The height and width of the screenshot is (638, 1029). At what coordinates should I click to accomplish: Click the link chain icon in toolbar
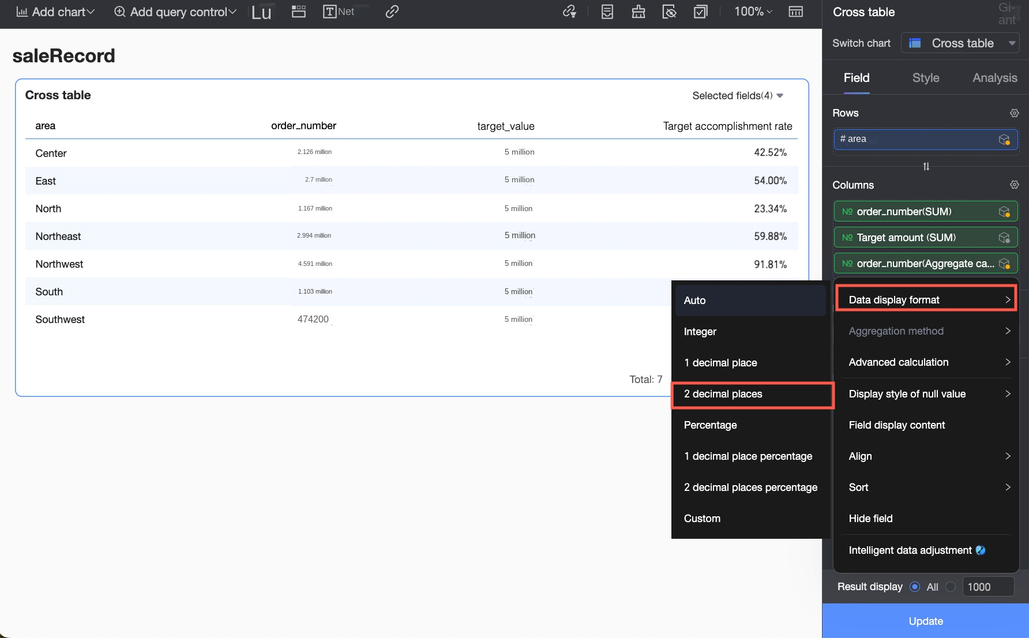(392, 12)
